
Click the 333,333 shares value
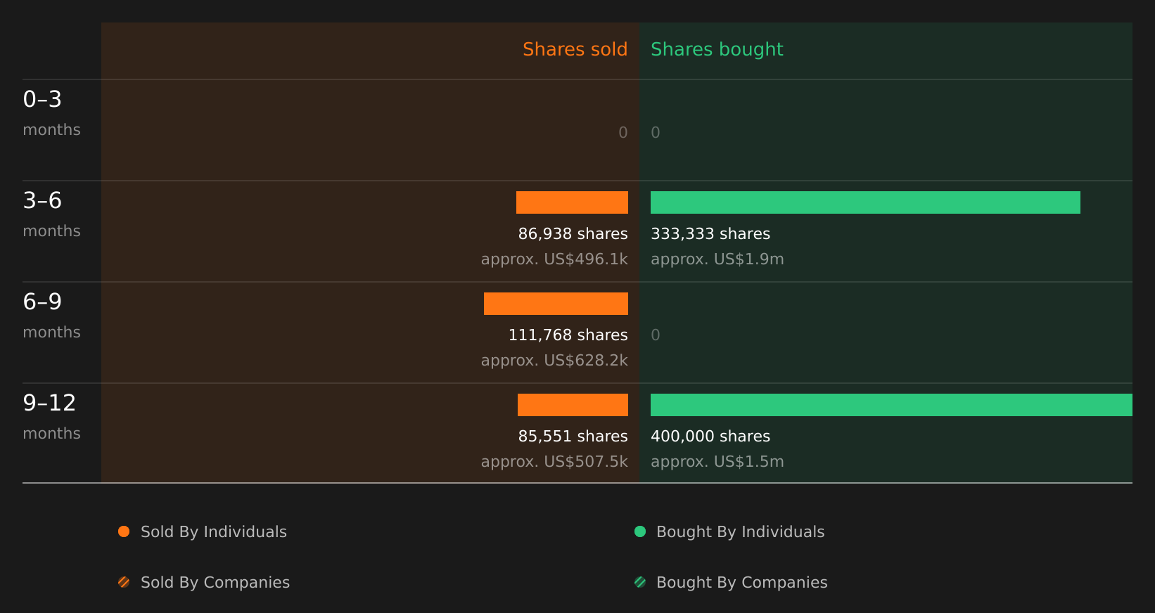point(710,233)
